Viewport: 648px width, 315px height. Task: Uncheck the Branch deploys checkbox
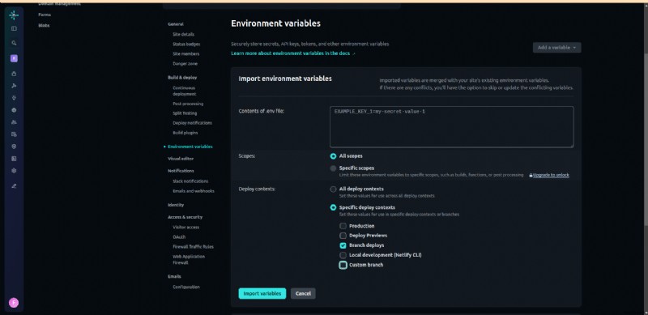343,245
